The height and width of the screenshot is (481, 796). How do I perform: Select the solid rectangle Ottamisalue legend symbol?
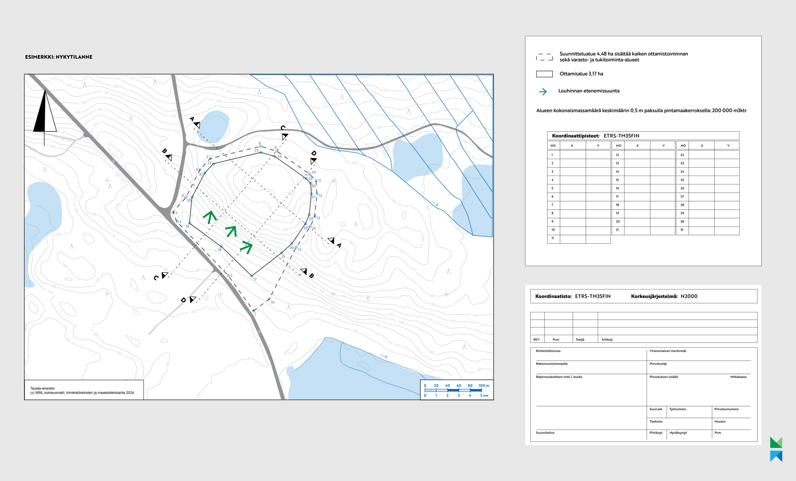(544, 74)
